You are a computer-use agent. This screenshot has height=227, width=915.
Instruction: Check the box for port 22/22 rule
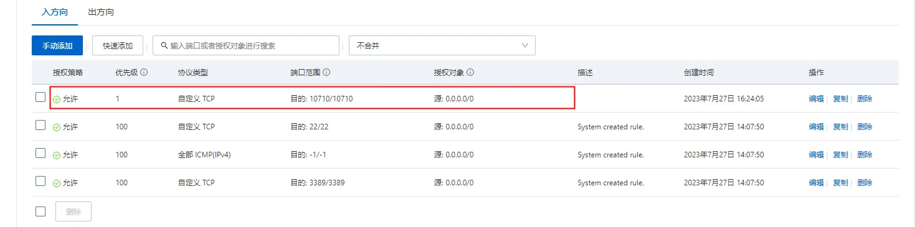pyautogui.click(x=40, y=125)
